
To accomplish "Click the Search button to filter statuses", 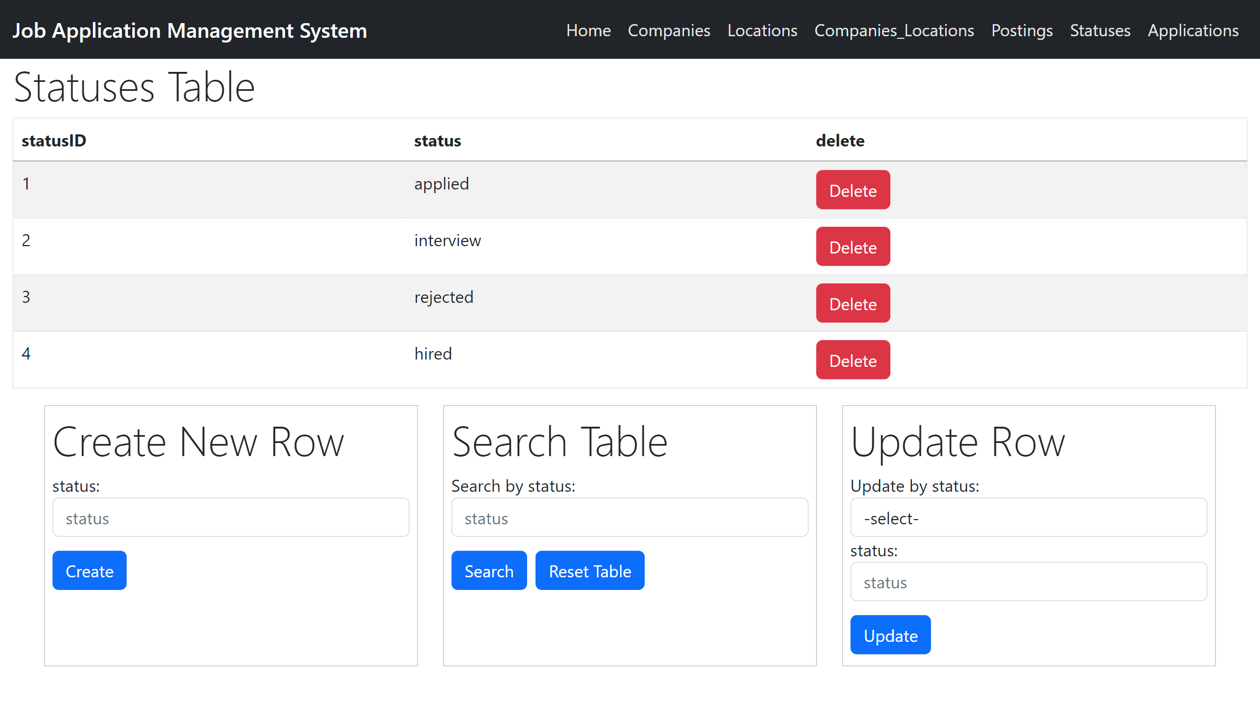I will click(489, 571).
